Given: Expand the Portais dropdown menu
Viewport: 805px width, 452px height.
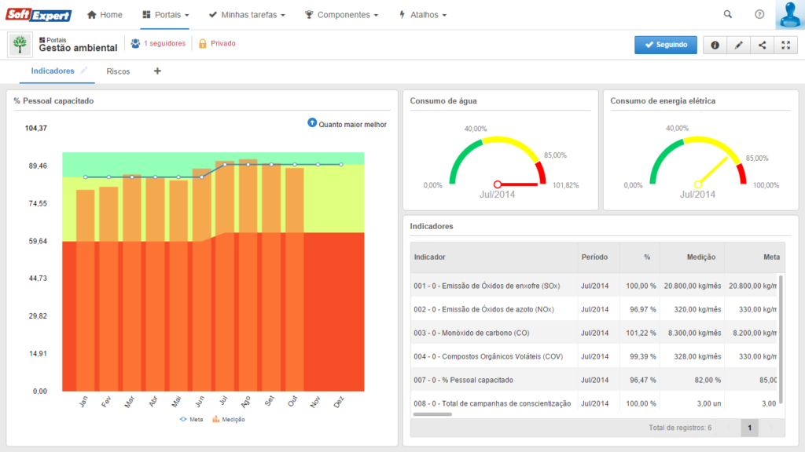Looking at the screenshot, I should pos(165,15).
